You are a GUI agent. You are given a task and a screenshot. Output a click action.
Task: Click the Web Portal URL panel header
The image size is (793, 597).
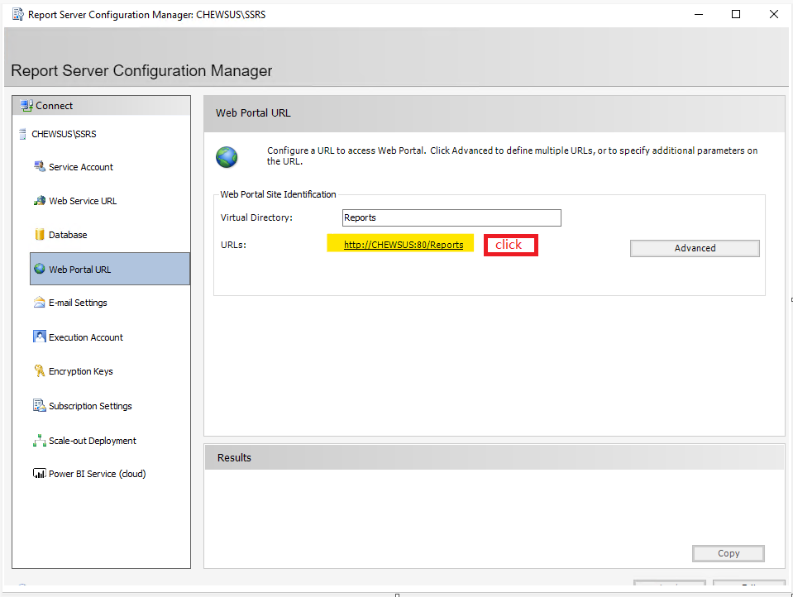[x=494, y=113]
